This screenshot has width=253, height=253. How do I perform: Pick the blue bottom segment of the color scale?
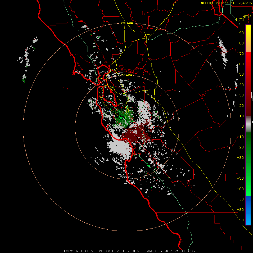[248, 210]
